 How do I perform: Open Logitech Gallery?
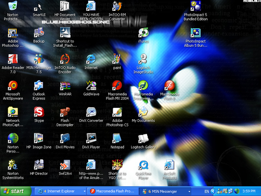(x=144, y=139)
